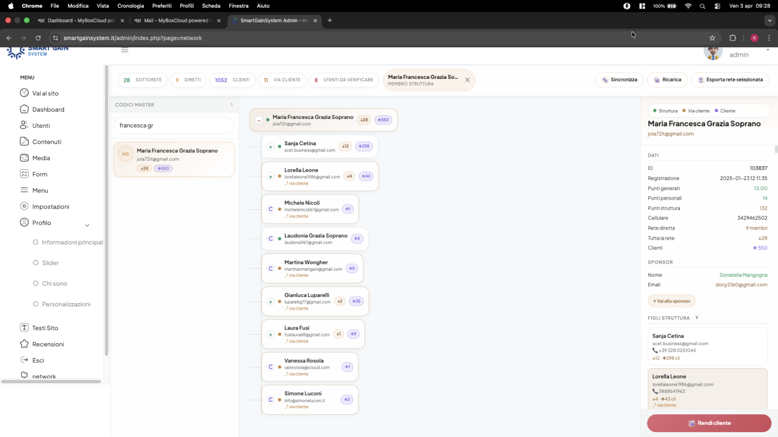Click the C badge beside Simone Luconi

tap(271, 399)
